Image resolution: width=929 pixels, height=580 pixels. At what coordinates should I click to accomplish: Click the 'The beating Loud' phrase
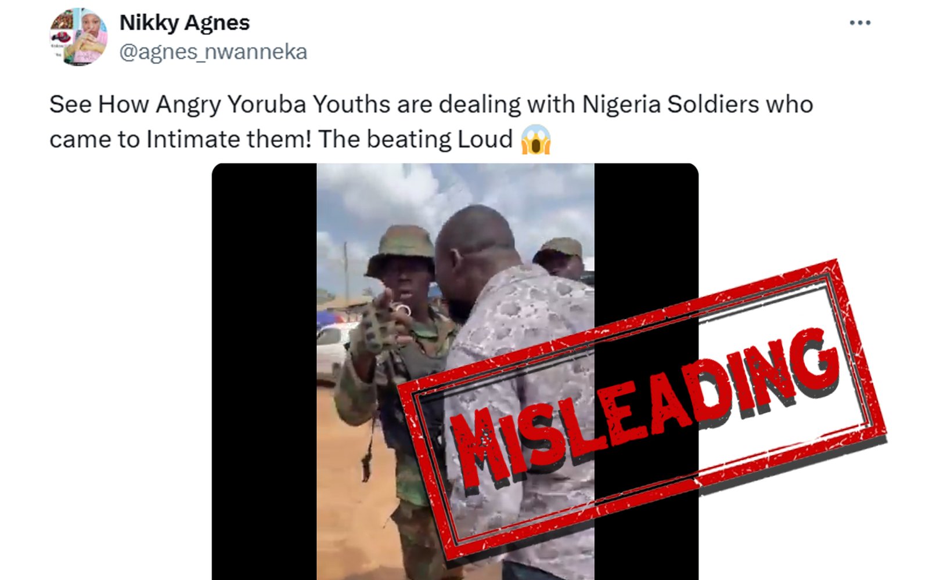click(x=415, y=140)
